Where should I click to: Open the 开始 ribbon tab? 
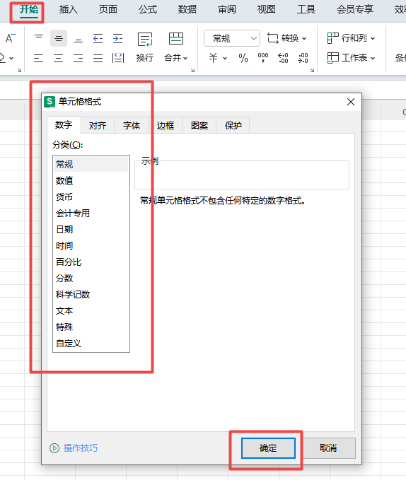[x=29, y=10]
